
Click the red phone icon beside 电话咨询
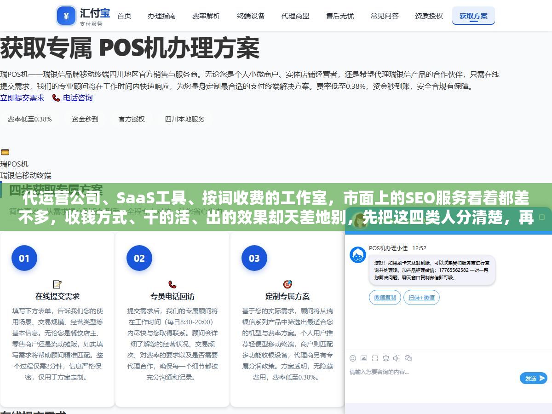click(56, 98)
